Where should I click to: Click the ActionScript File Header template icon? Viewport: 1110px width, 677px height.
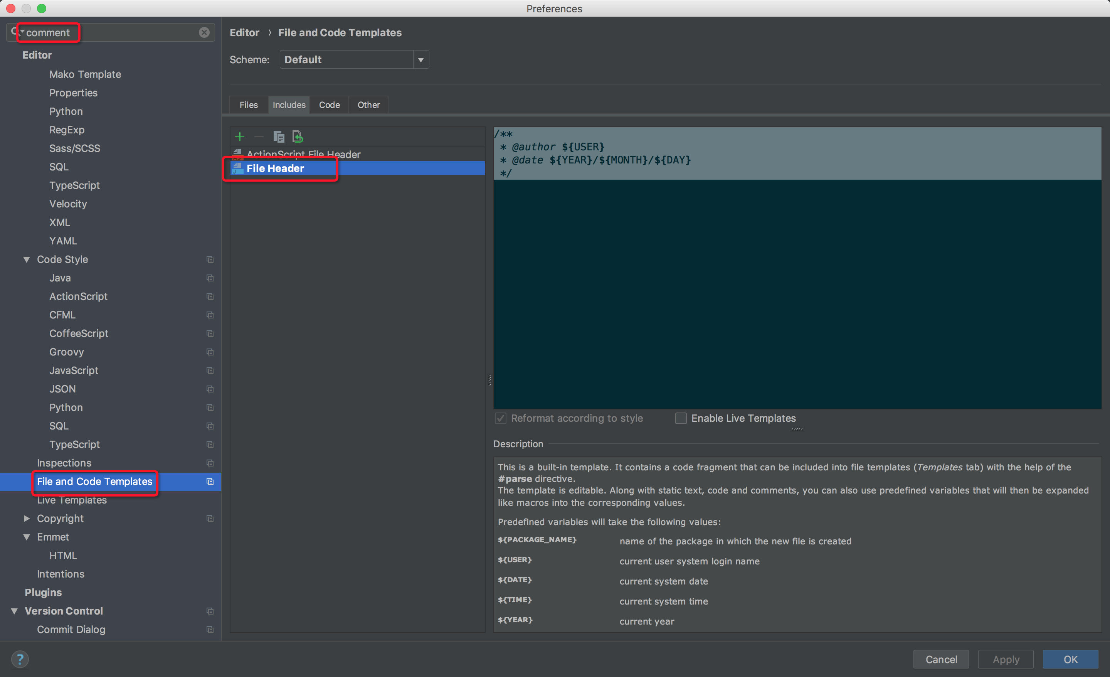pos(237,155)
